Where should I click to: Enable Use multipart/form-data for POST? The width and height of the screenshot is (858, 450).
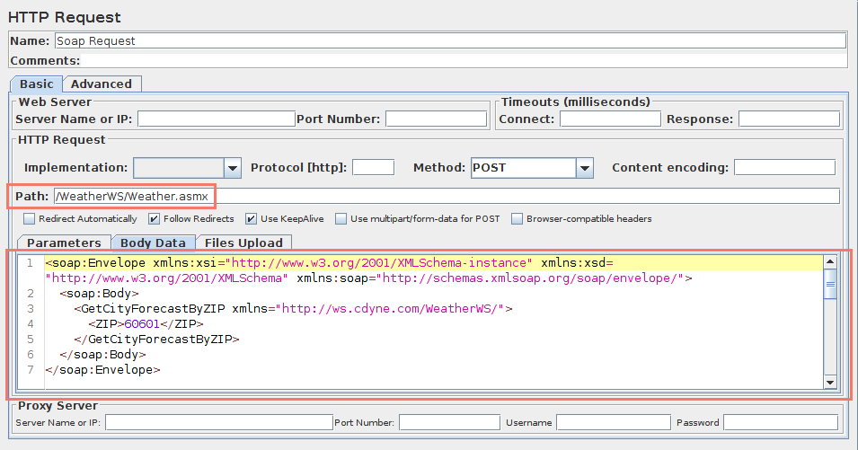pyautogui.click(x=341, y=219)
